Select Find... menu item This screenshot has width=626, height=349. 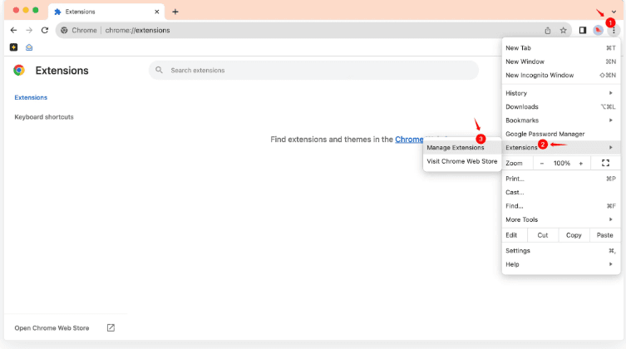(561, 206)
